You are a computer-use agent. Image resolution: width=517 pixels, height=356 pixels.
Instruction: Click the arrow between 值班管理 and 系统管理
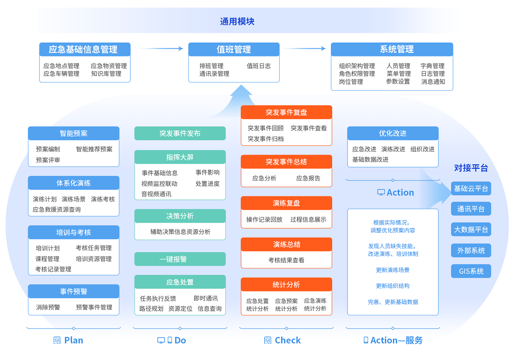(304, 48)
